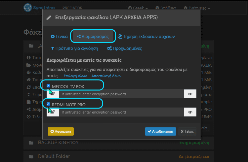Open the Ενέργειες actions dropdown
Image resolution: width=248 pixels, height=162 pixels.
coord(197,8)
